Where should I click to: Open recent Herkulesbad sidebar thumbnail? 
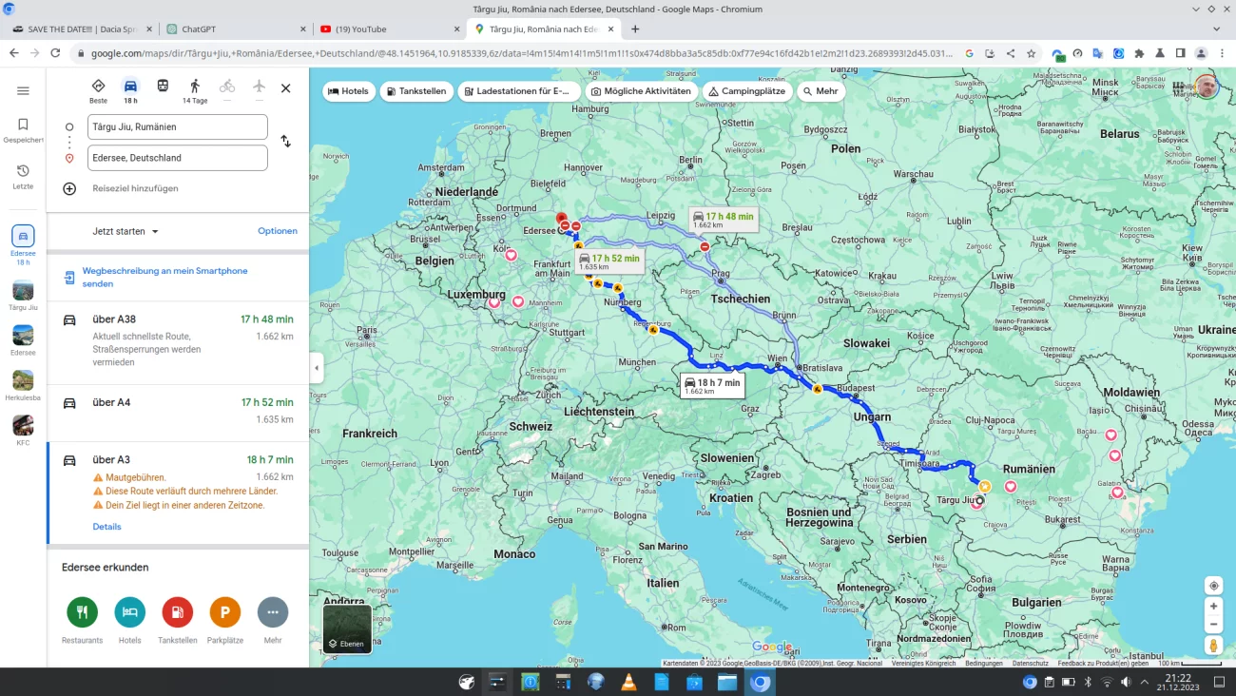click(x=23, y=385)
